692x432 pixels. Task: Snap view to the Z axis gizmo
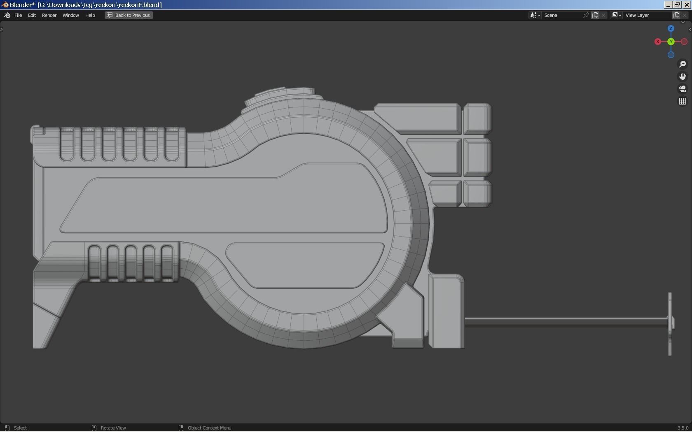(671, 28)
